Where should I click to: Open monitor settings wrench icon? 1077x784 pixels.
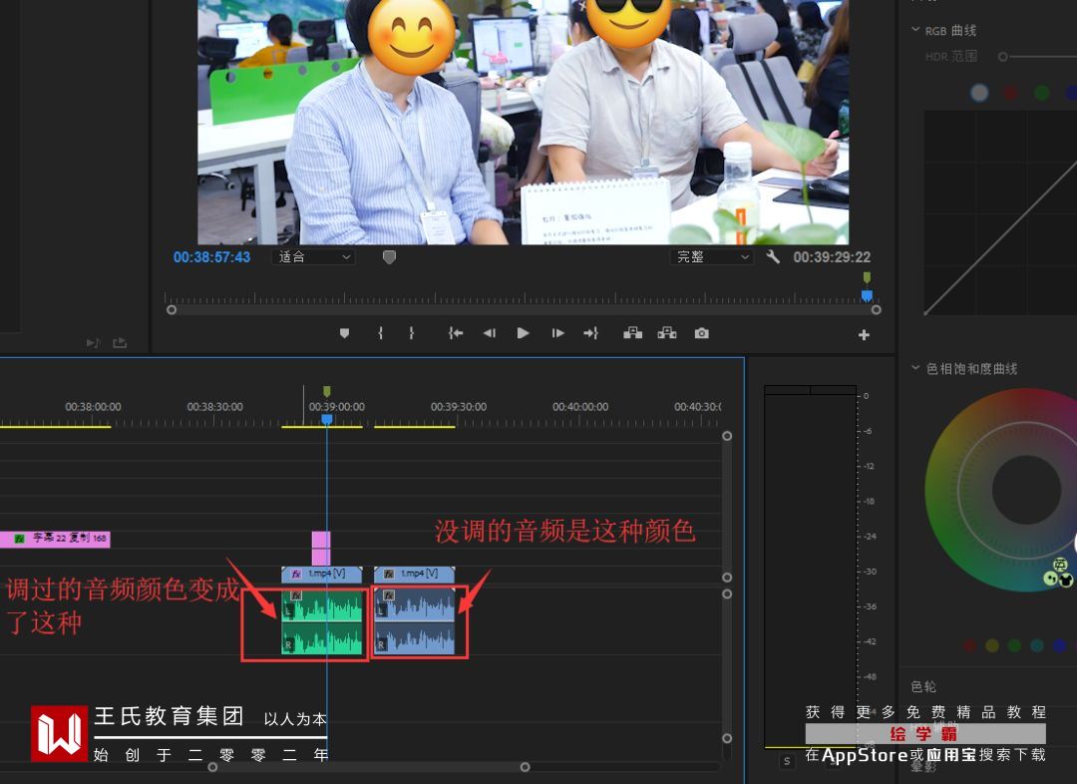[x=773, y=257]
